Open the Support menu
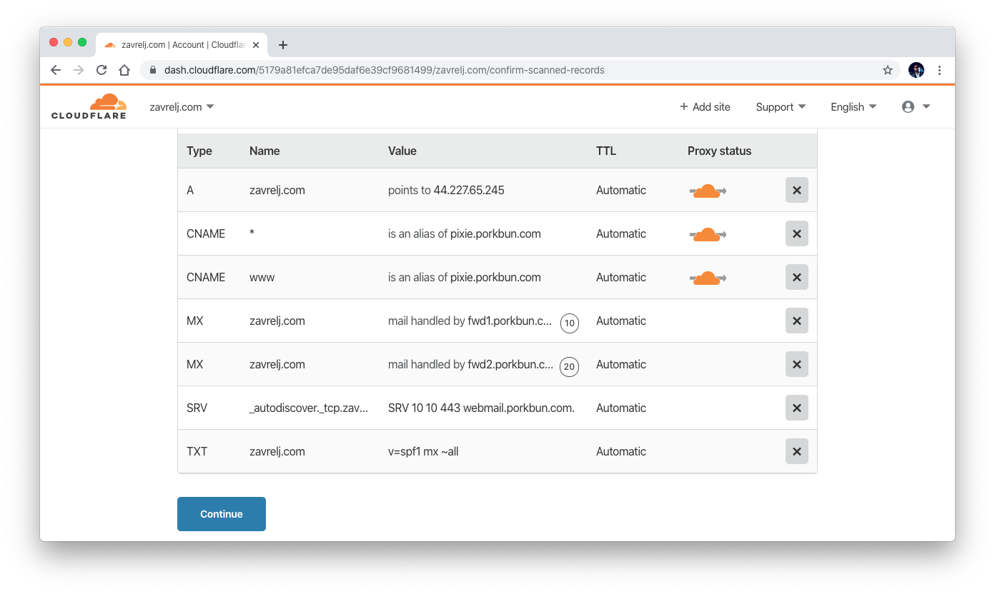Image resolution: width=995 pixels, height=594 pixels. pos(781,107)
